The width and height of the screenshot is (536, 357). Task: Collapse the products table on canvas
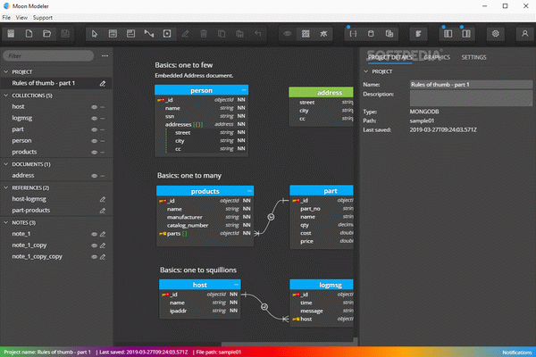click(x=249, y=191)
